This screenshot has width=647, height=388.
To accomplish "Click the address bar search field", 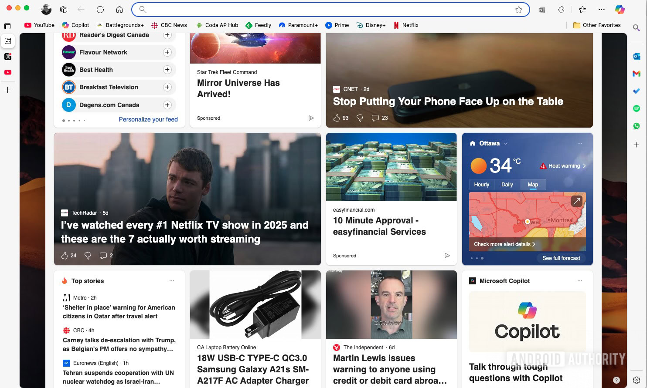I will (x=327, y=10).
